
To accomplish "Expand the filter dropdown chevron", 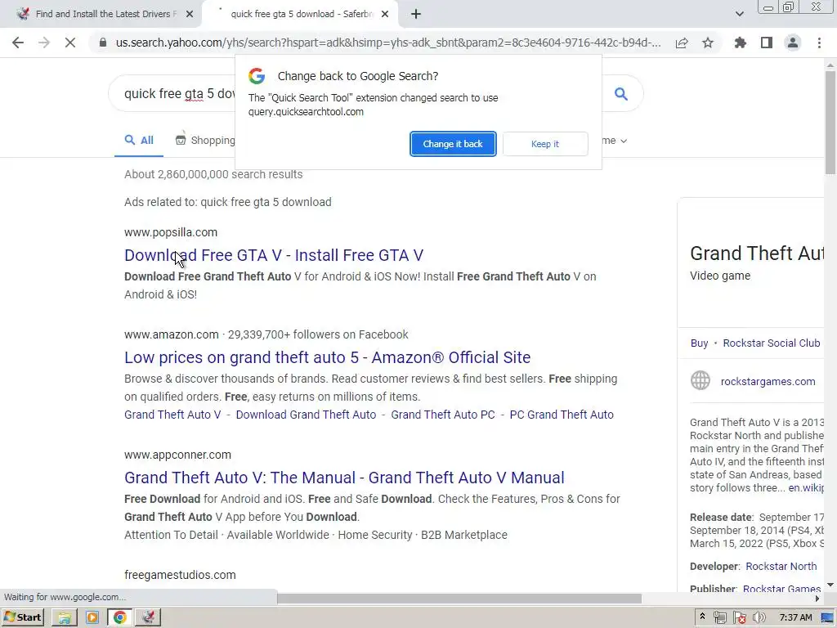I will (x=624, y=141).
